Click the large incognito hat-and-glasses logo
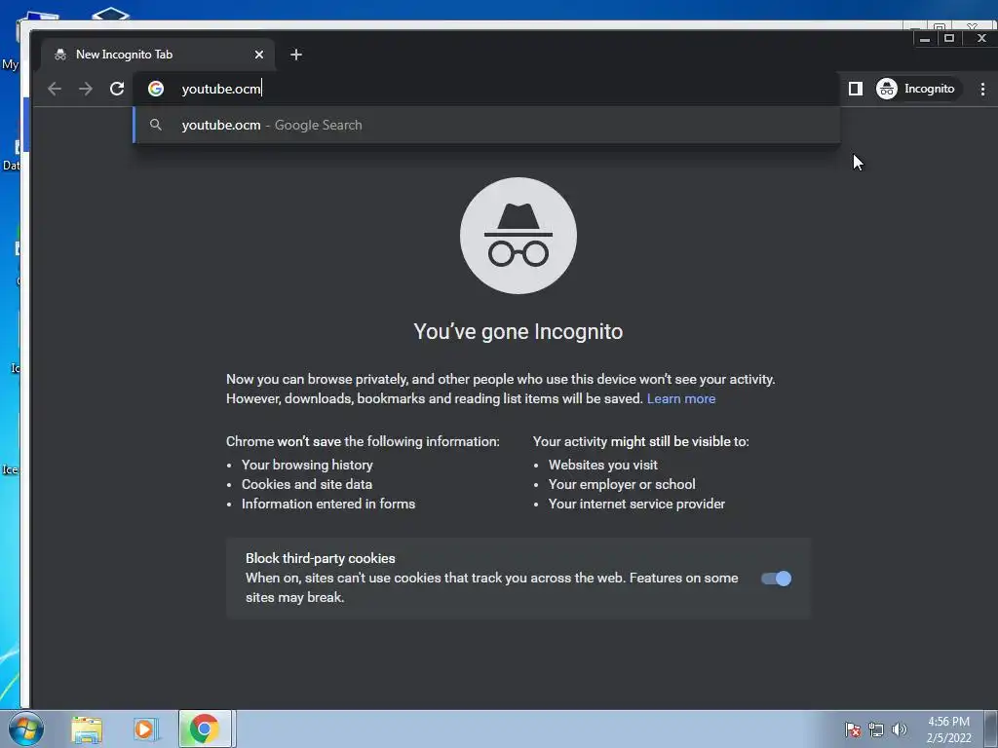The height and width of the screenshot is (748, 998). (x=518, y=236)
